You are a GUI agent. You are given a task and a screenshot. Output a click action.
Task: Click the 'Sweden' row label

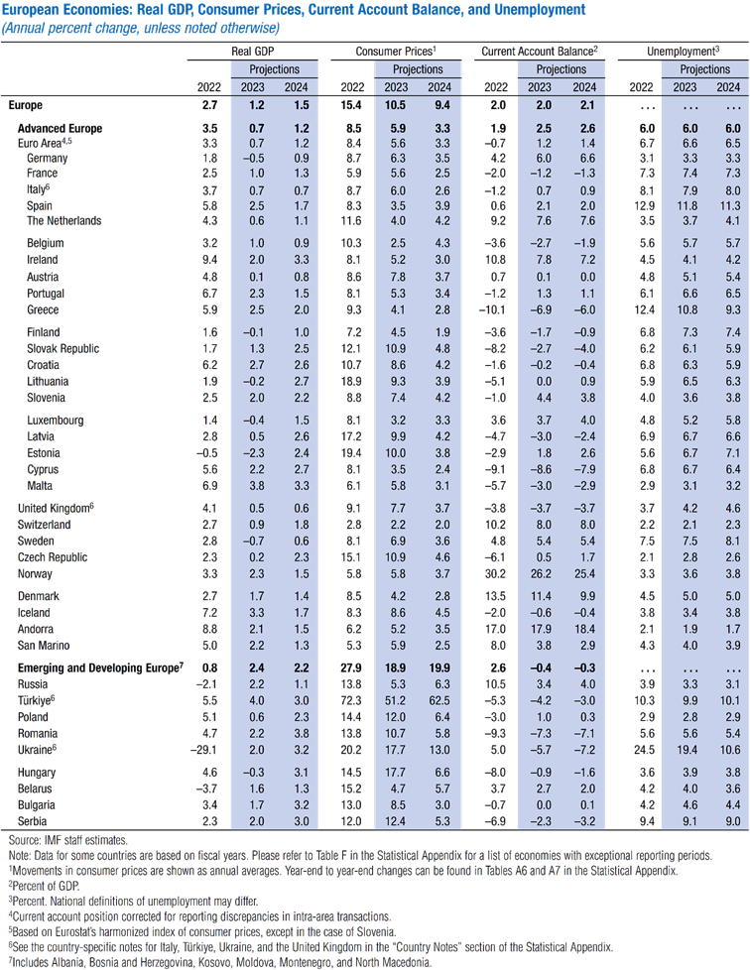[36, 541]
